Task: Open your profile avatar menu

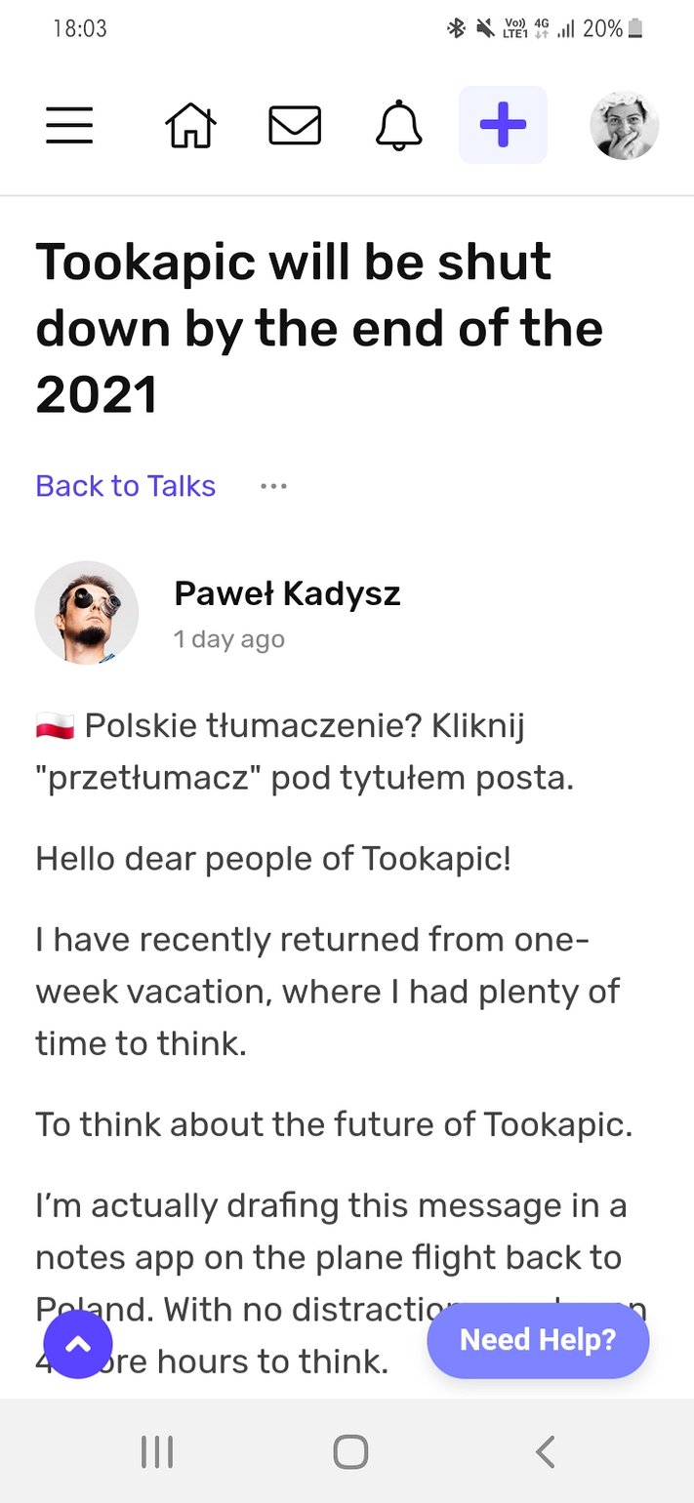Action: coord(625,126)
